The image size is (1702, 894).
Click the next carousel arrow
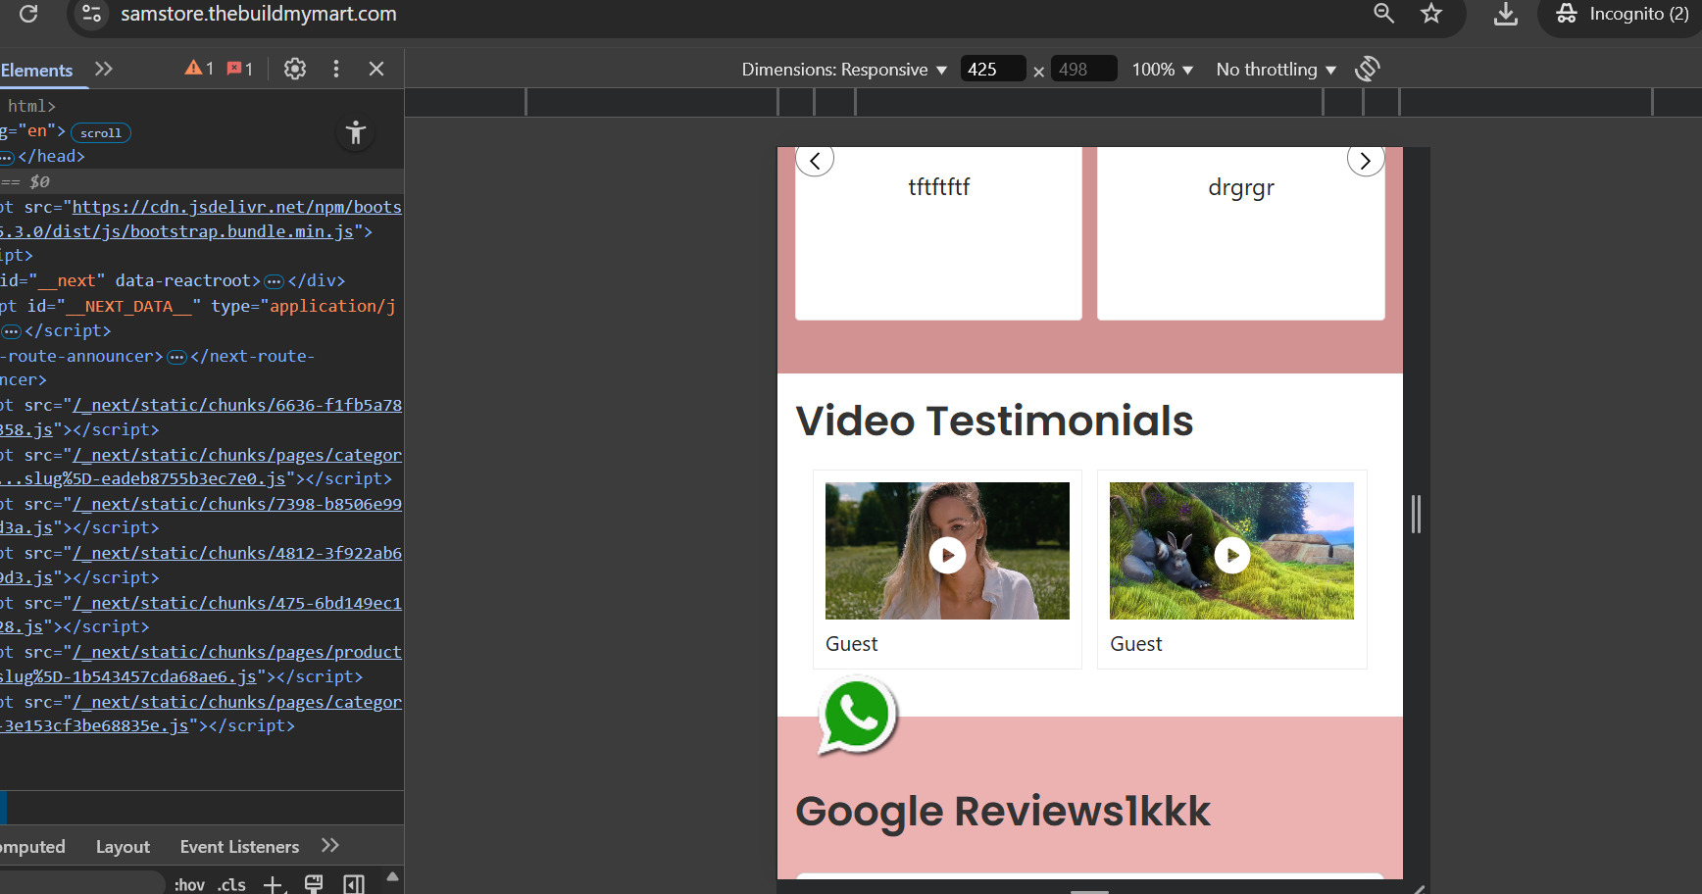coord(1366,160)
